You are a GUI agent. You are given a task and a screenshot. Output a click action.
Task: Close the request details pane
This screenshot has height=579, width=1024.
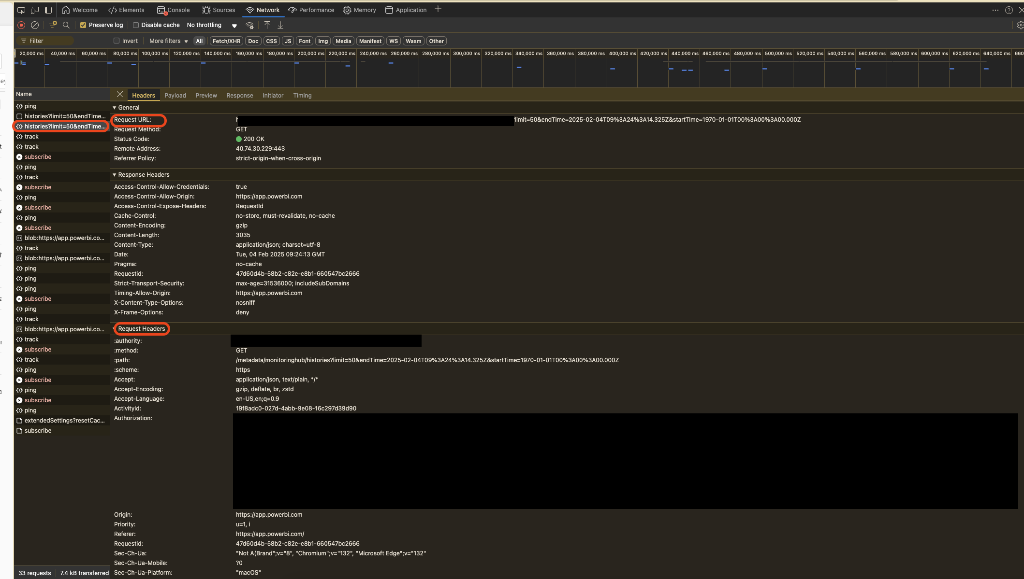[120, 95]
